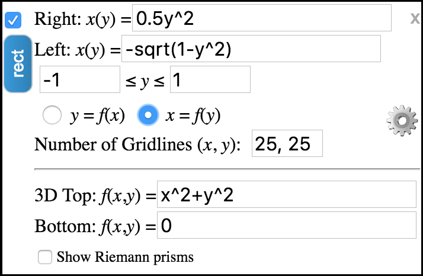Click the Bottom f(x,y) field showing 0

pos(287,225)
